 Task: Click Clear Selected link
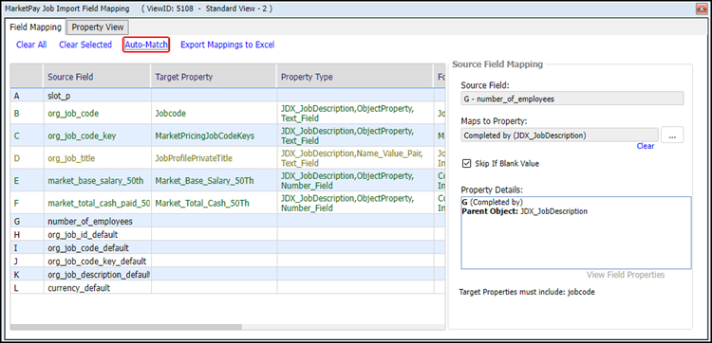85,45
